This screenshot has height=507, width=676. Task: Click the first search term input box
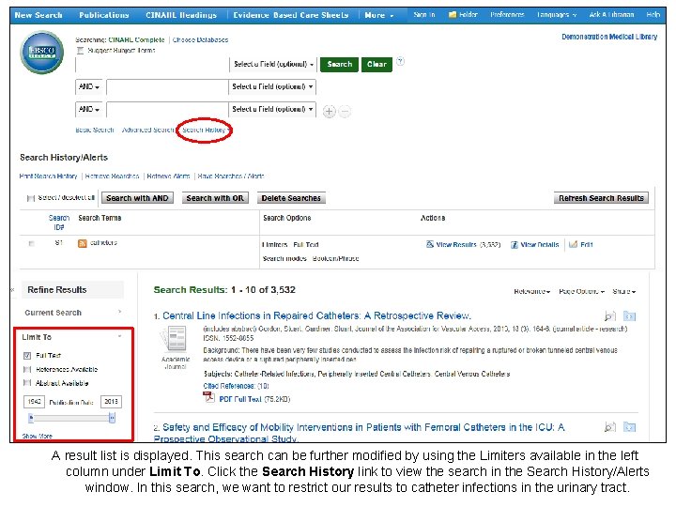coord(153,64)
